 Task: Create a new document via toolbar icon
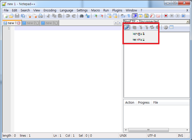(x=5, y=16)
